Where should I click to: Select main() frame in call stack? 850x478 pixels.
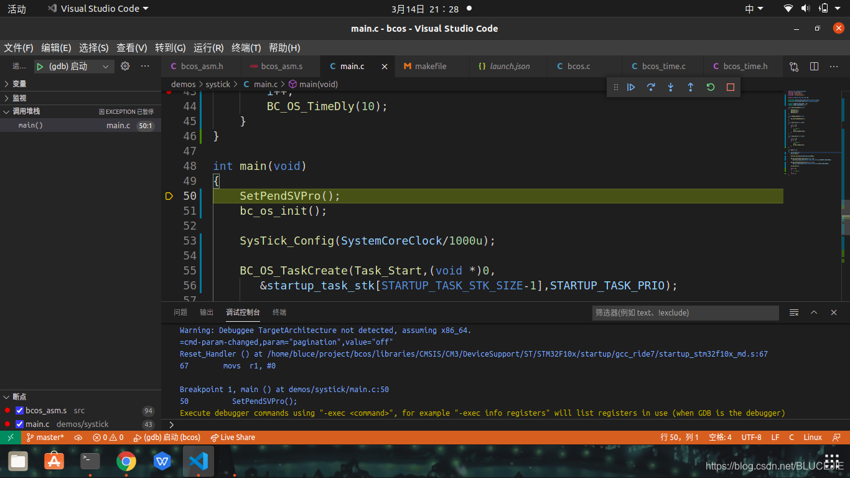(80, 125)
